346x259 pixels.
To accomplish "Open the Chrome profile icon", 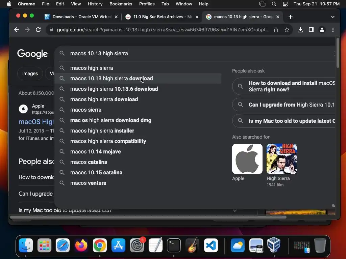I will click(322, 30).
